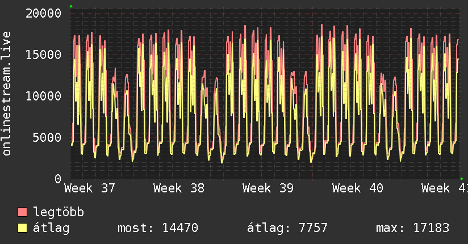Click the Week 38 axis label
This screenshot has width=468, height=244.
179,188
